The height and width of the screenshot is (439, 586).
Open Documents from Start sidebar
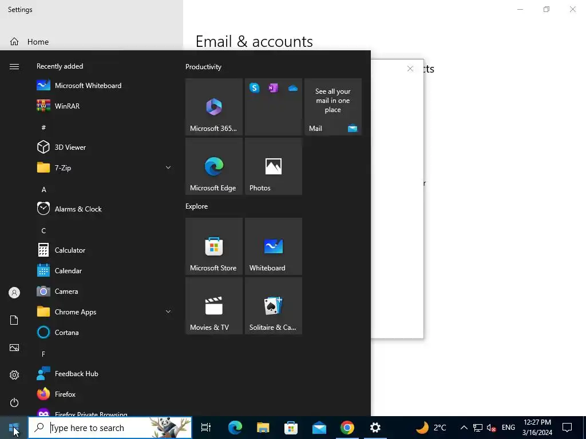point(14,320)
